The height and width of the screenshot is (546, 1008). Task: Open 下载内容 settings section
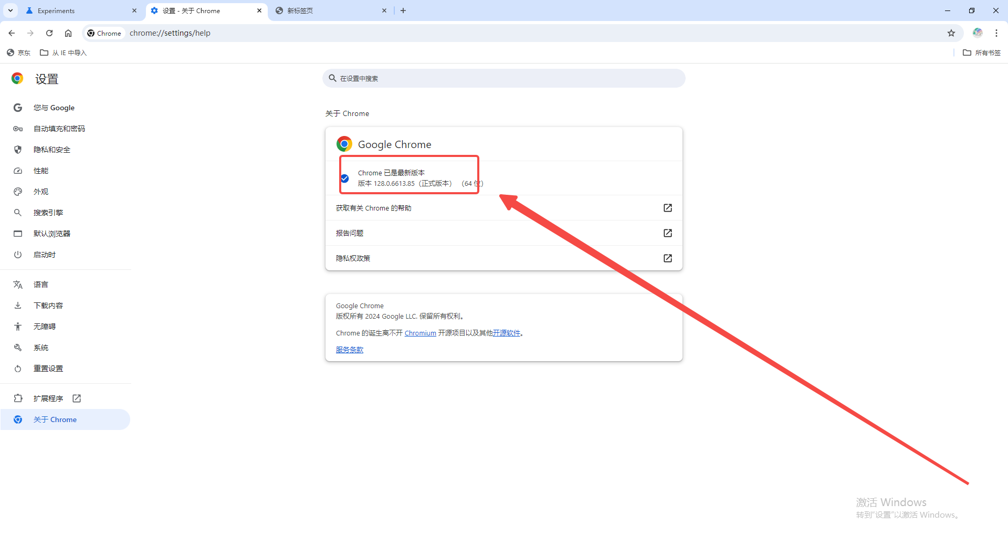click(66, 306)
